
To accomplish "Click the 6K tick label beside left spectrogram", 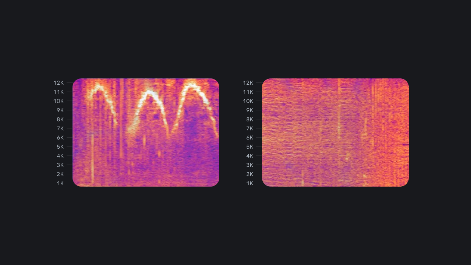I will click(x=61, y=137).
